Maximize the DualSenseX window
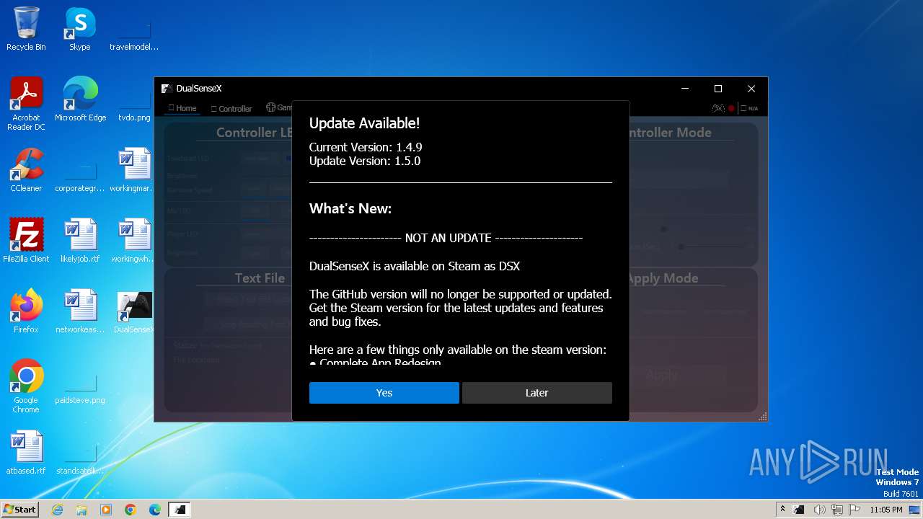This screenshot has height=519, width=923. [x=717, y=89]
